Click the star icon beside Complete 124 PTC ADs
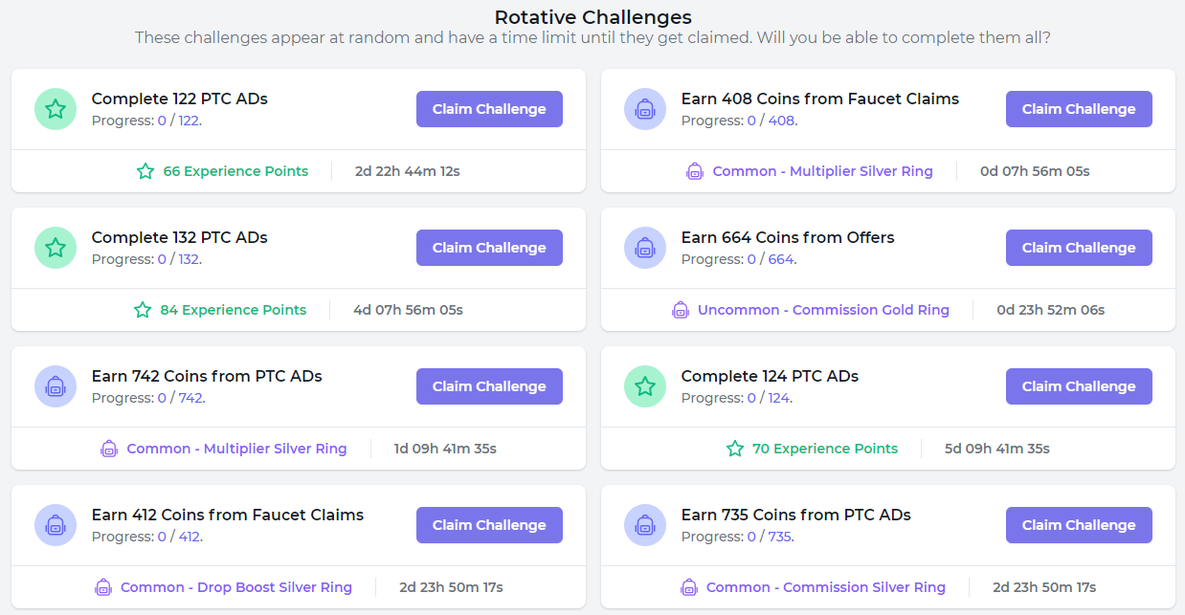 [x=645, y=386]
